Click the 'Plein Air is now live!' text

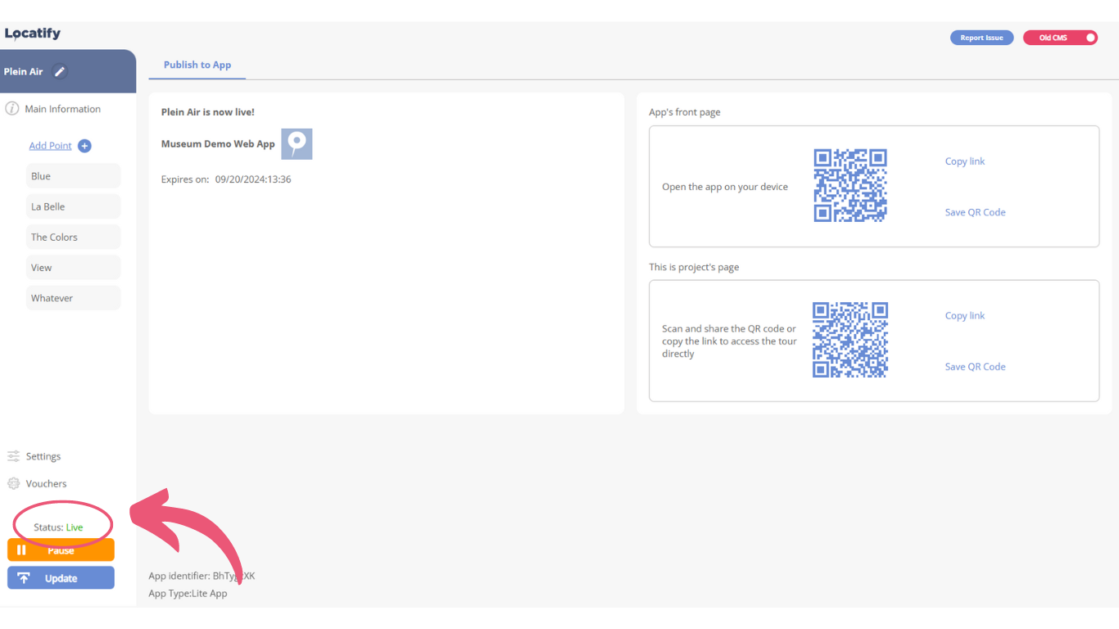(x=208, y=112)
